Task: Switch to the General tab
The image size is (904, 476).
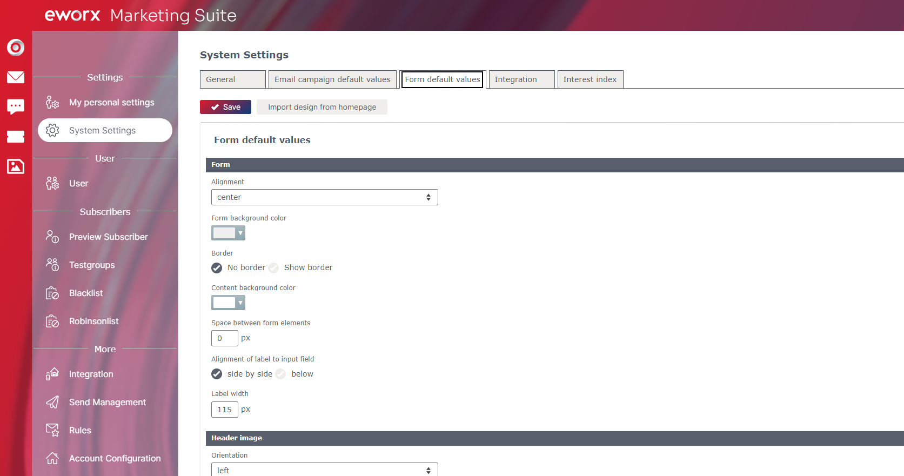Action: click(233, 79)
